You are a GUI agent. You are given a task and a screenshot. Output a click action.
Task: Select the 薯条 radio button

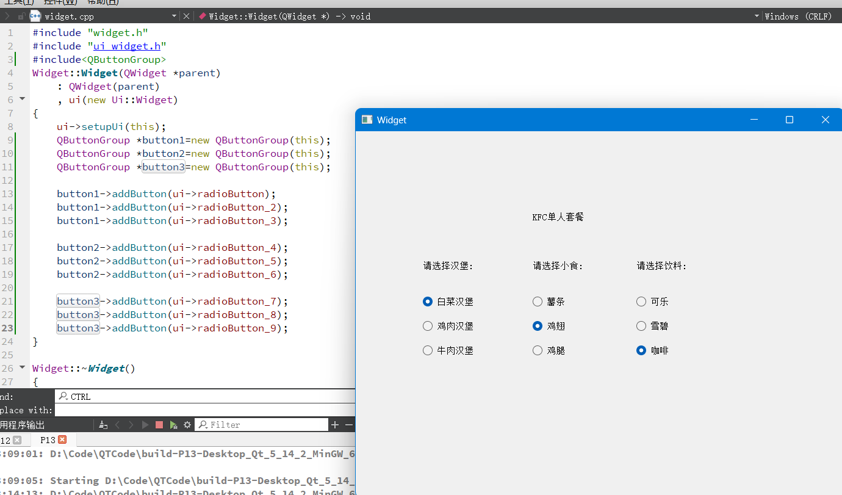pos(549,302)
